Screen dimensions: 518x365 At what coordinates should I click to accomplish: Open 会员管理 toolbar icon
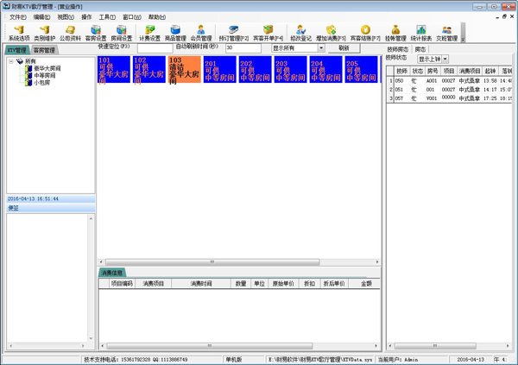tap(201, 33)
